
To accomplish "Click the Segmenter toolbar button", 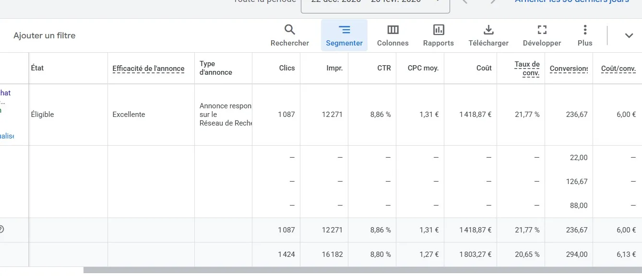I will pos(344,35).
